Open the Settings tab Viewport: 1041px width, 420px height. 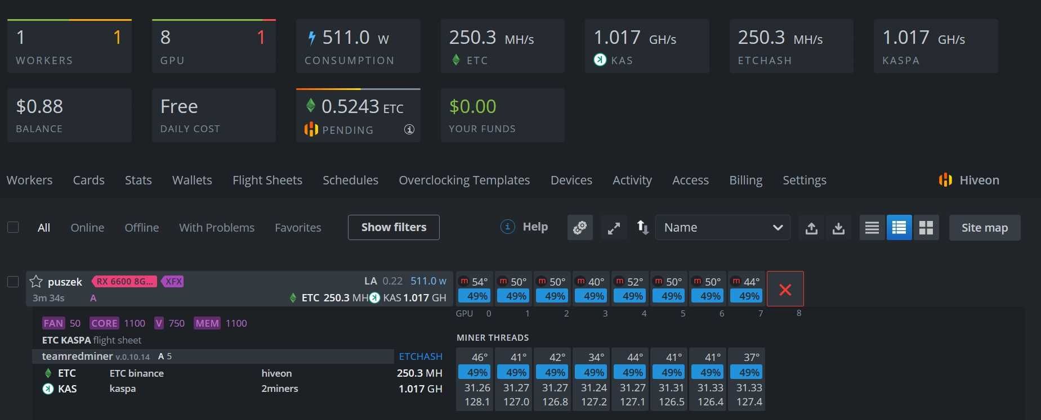coord(804,180)
